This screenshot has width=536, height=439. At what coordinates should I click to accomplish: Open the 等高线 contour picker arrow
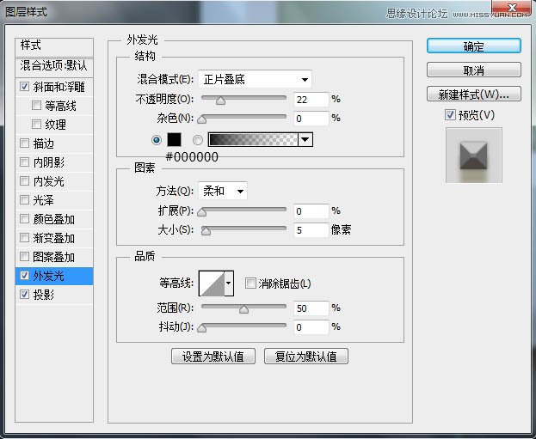pos(229,283)
